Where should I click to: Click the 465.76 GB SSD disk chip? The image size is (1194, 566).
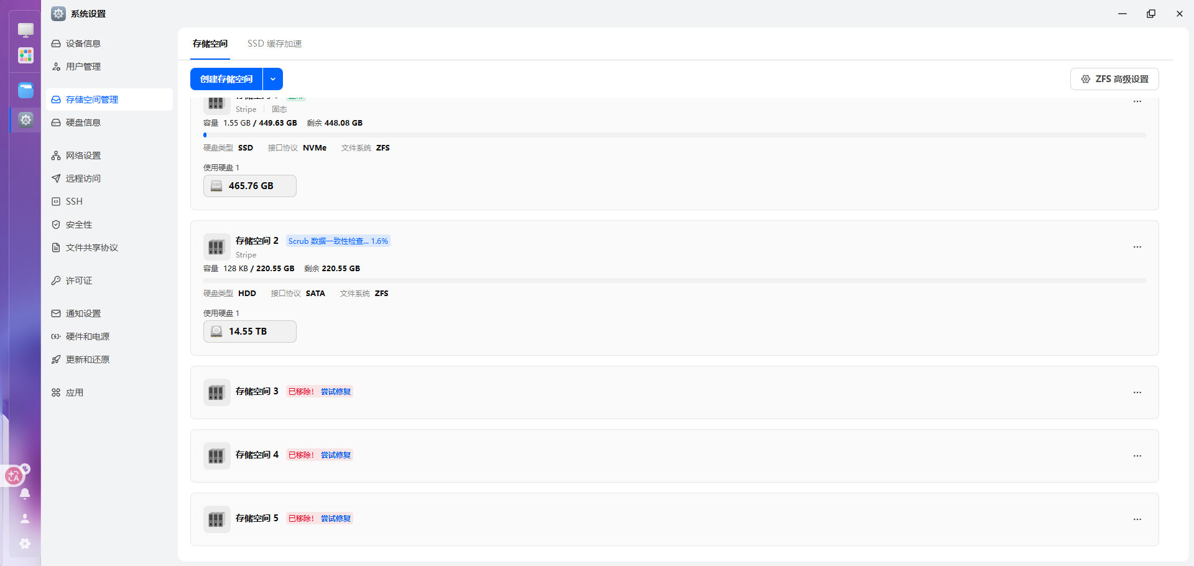click(x=249, y=186)
